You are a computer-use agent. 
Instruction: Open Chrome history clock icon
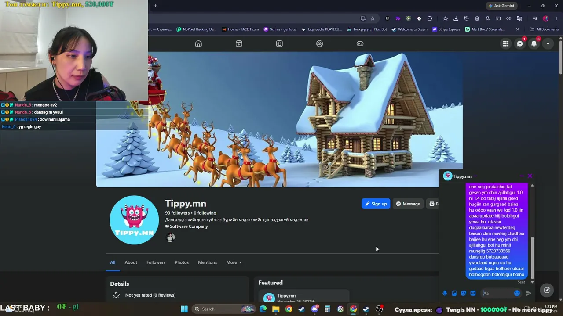(466, 18)
